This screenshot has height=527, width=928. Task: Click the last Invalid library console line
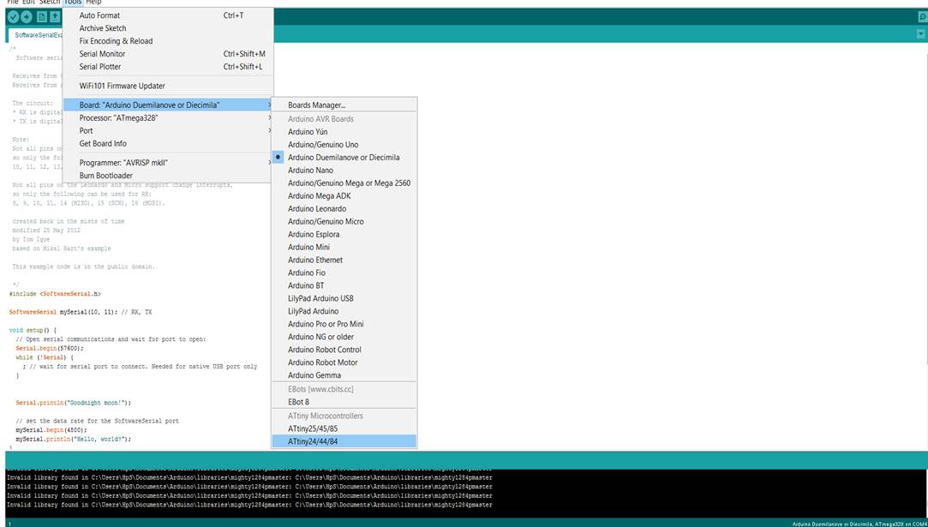click(x=249, y=505)
